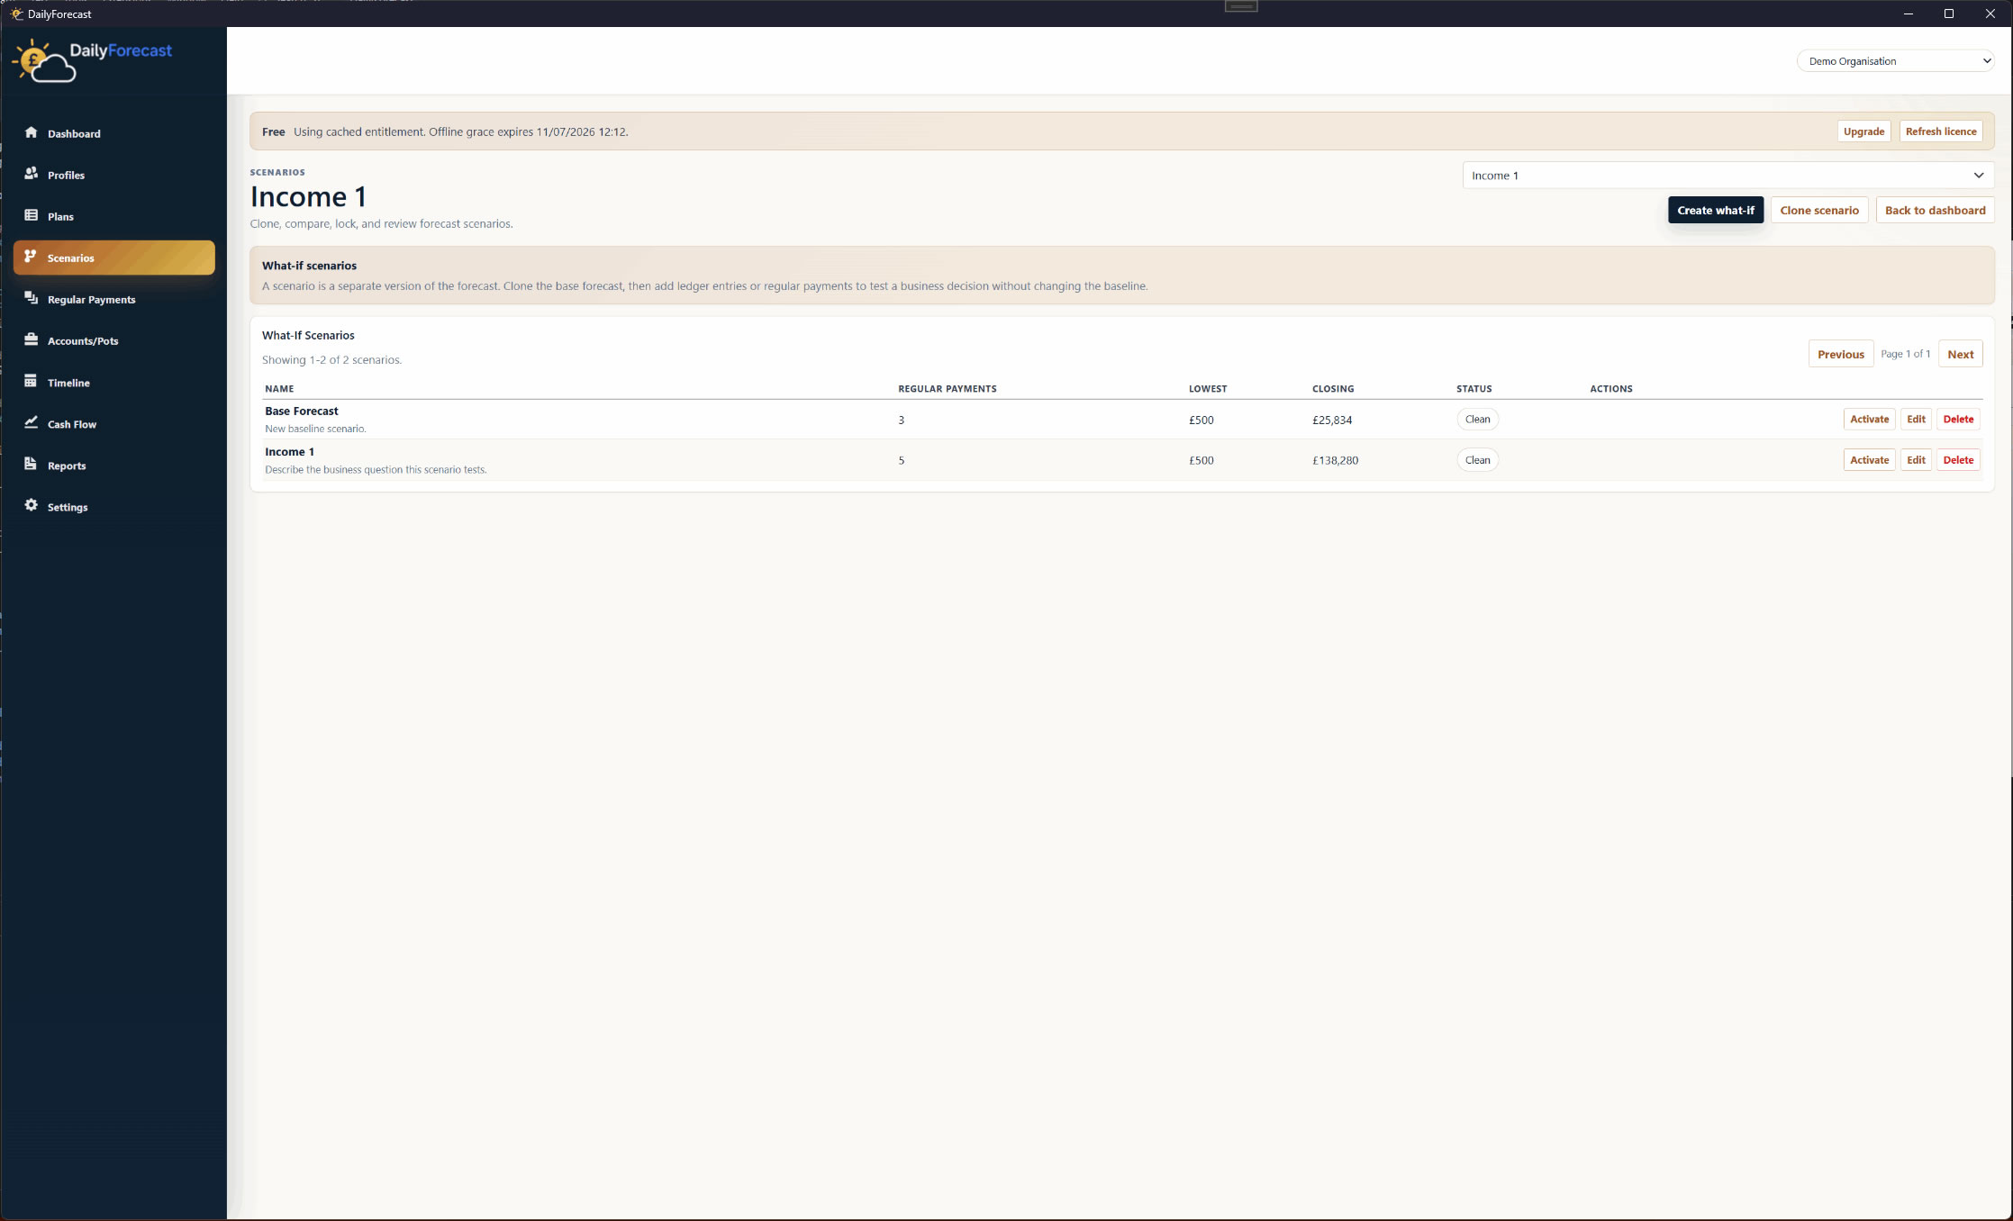Minimize the DailyForecast window
The image size is (2013, 1221).
pos(1908,14)
